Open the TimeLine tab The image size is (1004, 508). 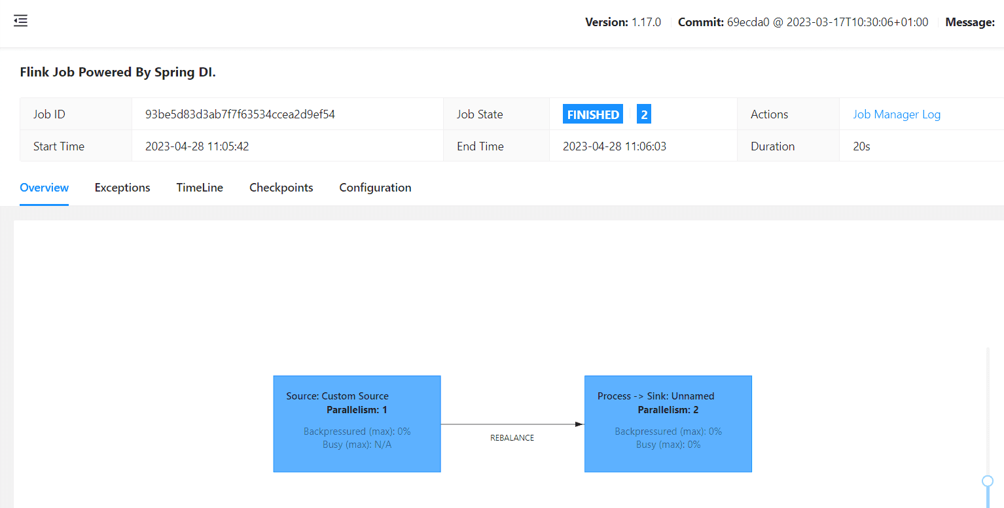200,188
